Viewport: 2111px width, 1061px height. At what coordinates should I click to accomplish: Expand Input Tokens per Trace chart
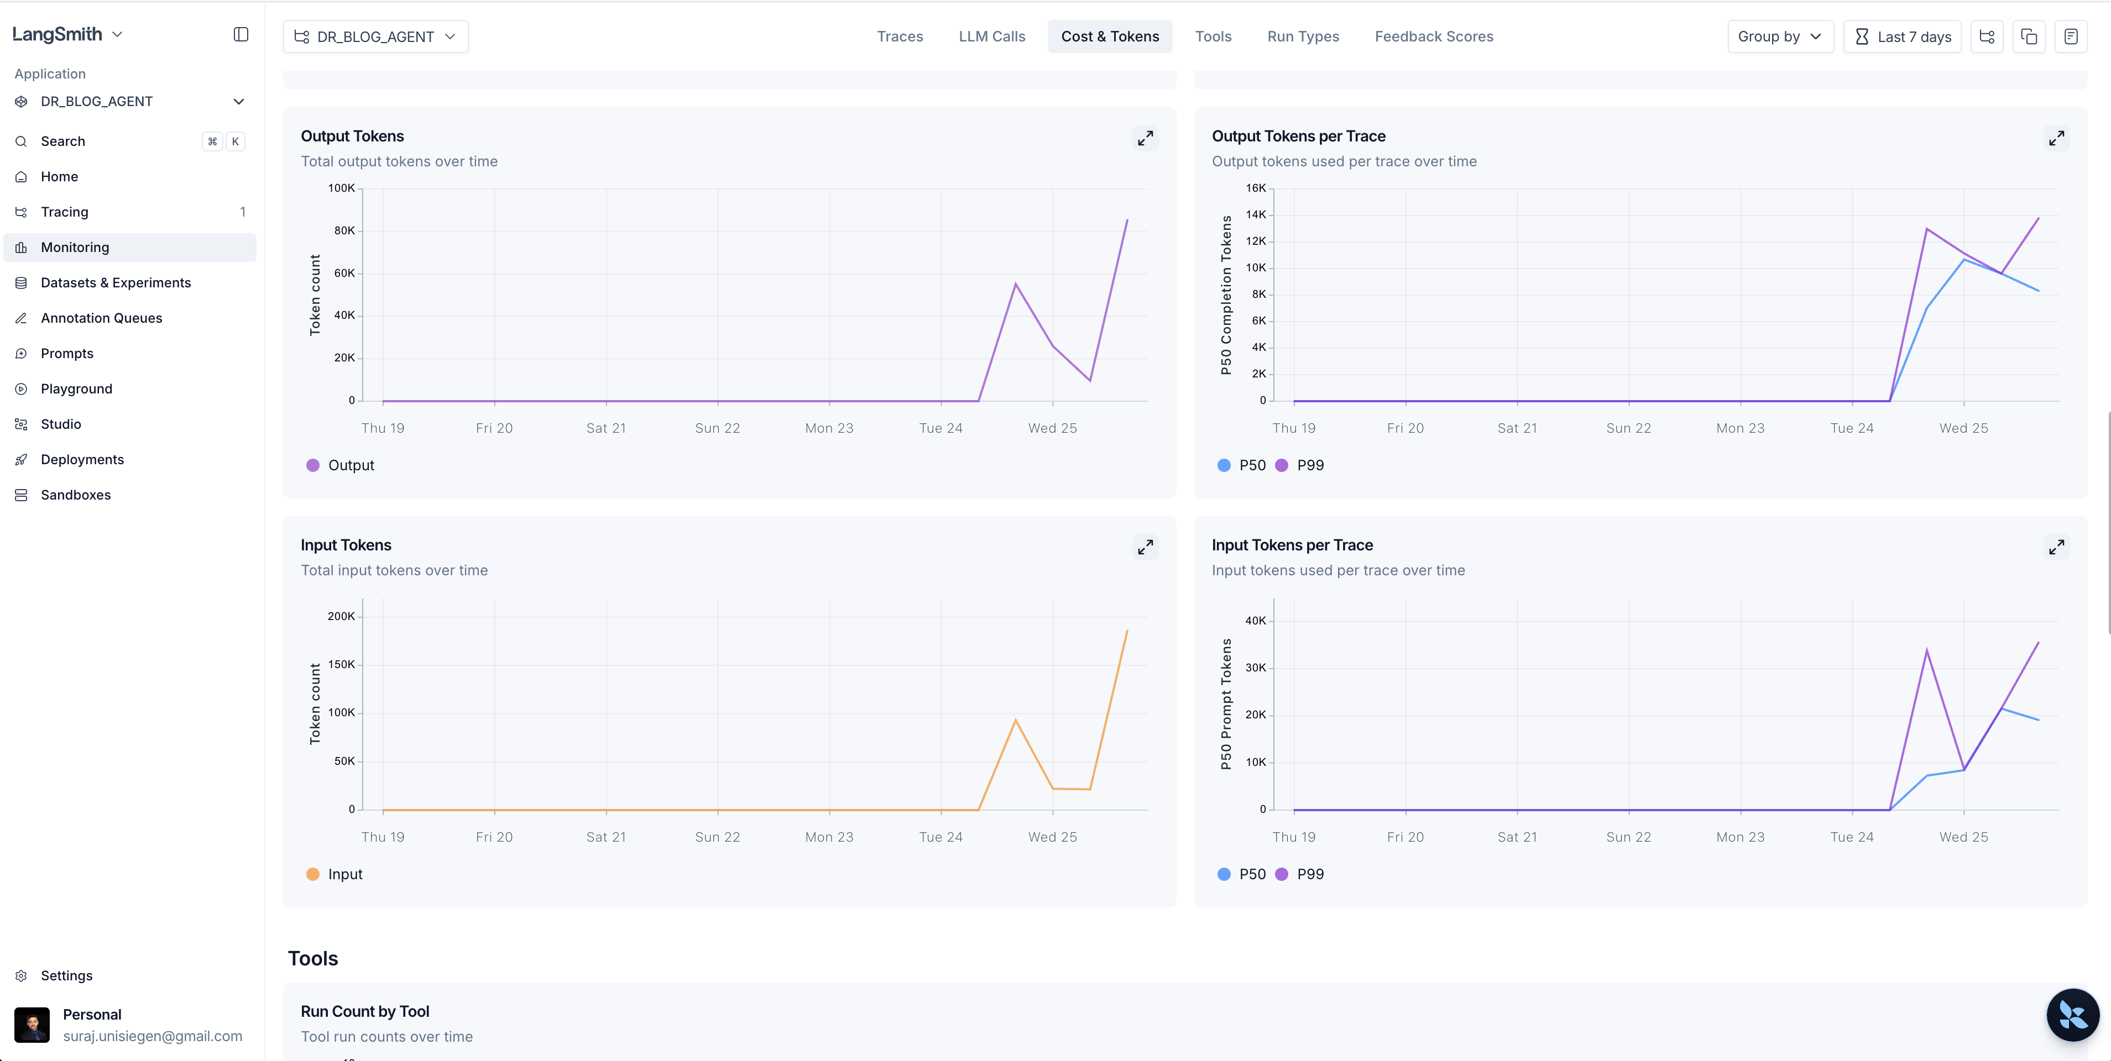pyautogui.click(x=2056, y=547)
